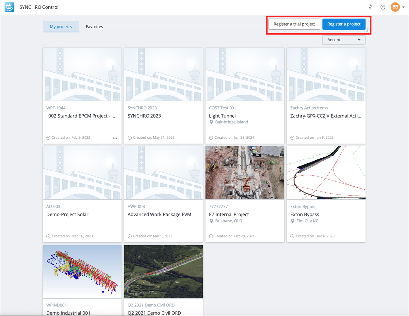Click the E7 Internal Project construction photo thumbnail
The image size is (409, 316).
pos(244,172)
